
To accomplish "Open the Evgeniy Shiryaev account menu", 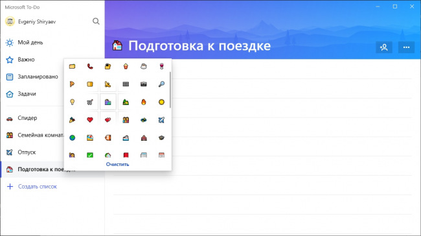I will [30, 21].
